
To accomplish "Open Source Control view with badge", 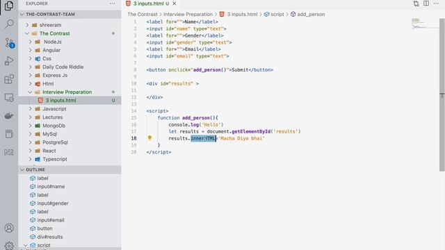I will (9, 43).
